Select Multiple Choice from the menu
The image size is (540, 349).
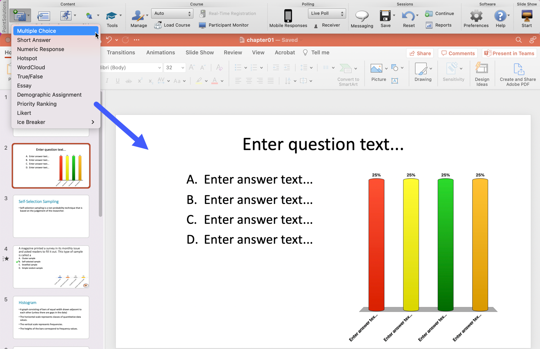[x=56, y=31]
